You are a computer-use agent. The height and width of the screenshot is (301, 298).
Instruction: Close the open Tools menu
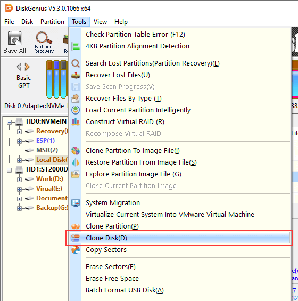[x=79, y=22]
